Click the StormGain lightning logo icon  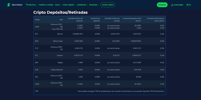tap(9, 5)
